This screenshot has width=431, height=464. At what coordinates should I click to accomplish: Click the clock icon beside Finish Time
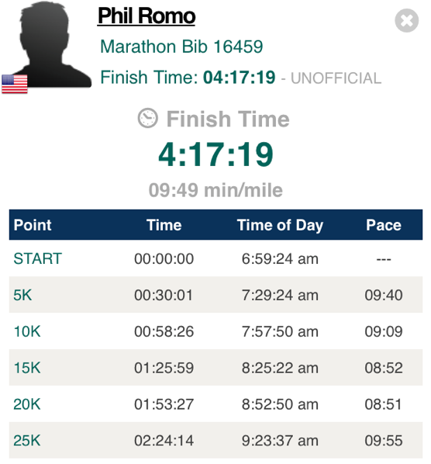pos(147,119)
